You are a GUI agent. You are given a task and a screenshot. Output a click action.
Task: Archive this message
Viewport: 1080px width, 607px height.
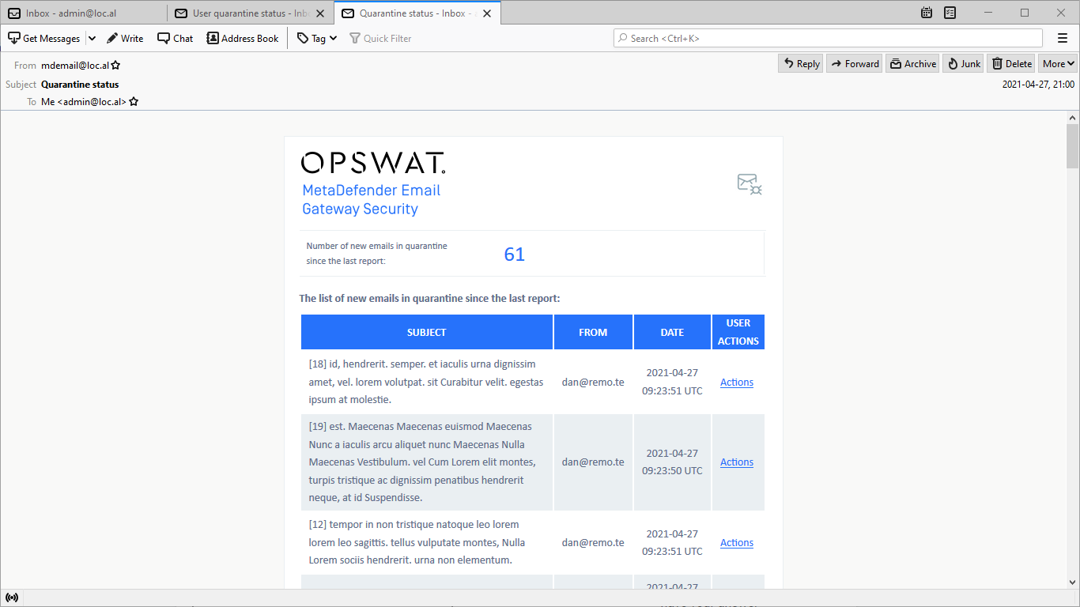tap(912, 64)
